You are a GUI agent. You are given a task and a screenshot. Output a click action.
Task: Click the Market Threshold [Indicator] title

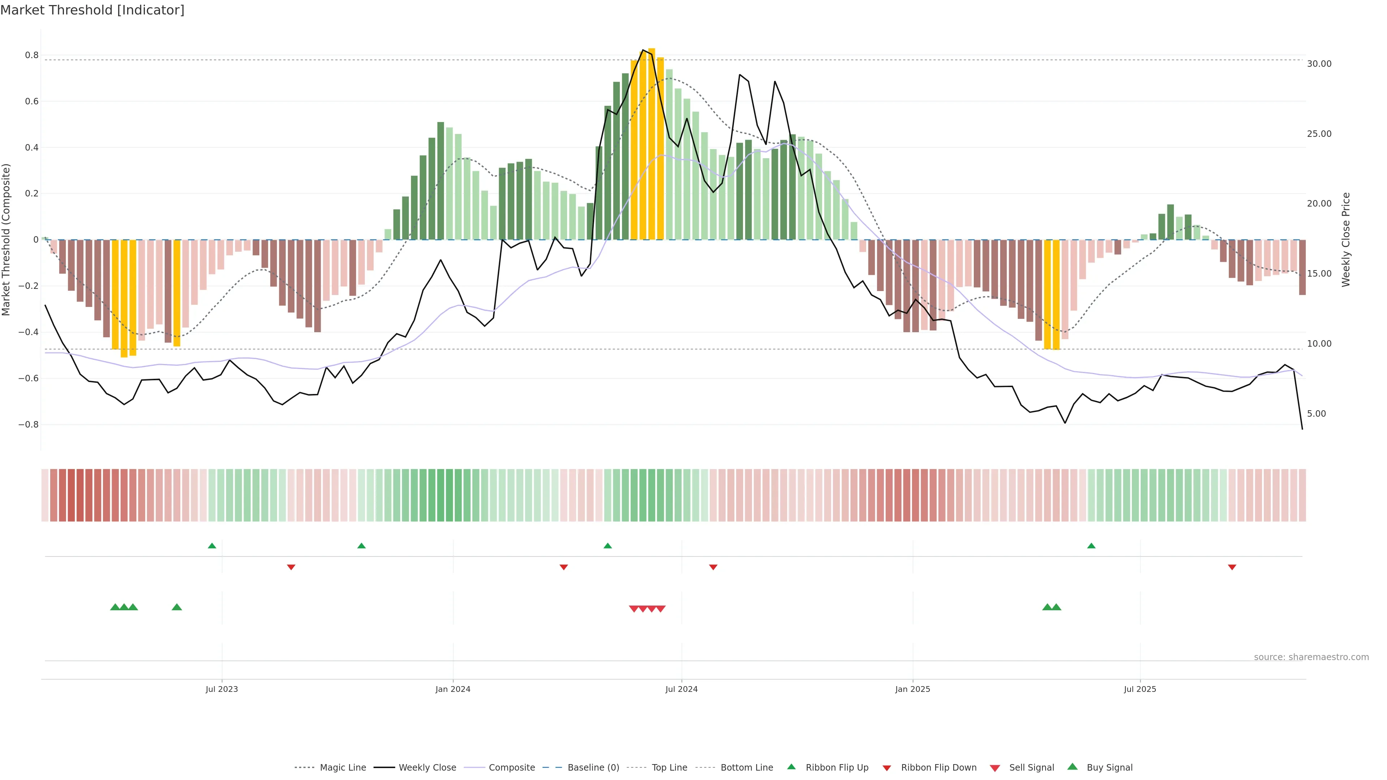click(92, 10)
